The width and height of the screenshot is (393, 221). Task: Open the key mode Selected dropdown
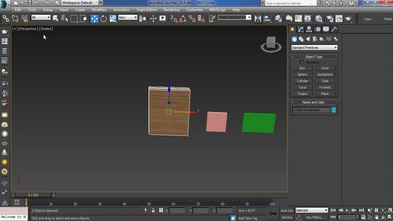(x=311, y=210)
